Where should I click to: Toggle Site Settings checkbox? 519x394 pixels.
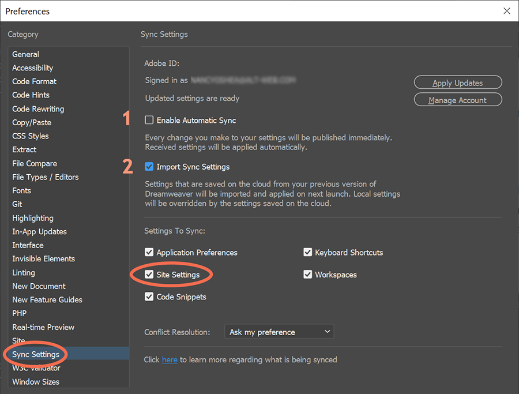[149, 275]
